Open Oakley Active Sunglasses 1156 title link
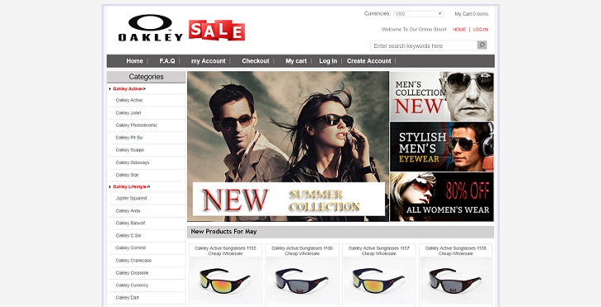Viewport: 601px width, 307px height. (302, 251)
